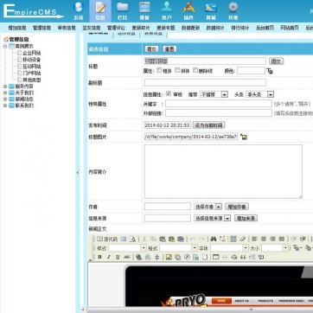Click the editor Eraser remove-format icon
The image size is (313, 313).
243,239
